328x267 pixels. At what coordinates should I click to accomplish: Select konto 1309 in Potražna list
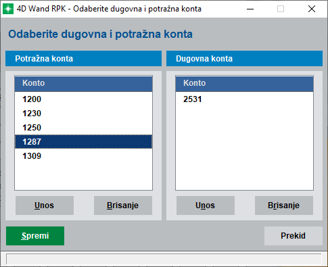(x=83, y=156)
